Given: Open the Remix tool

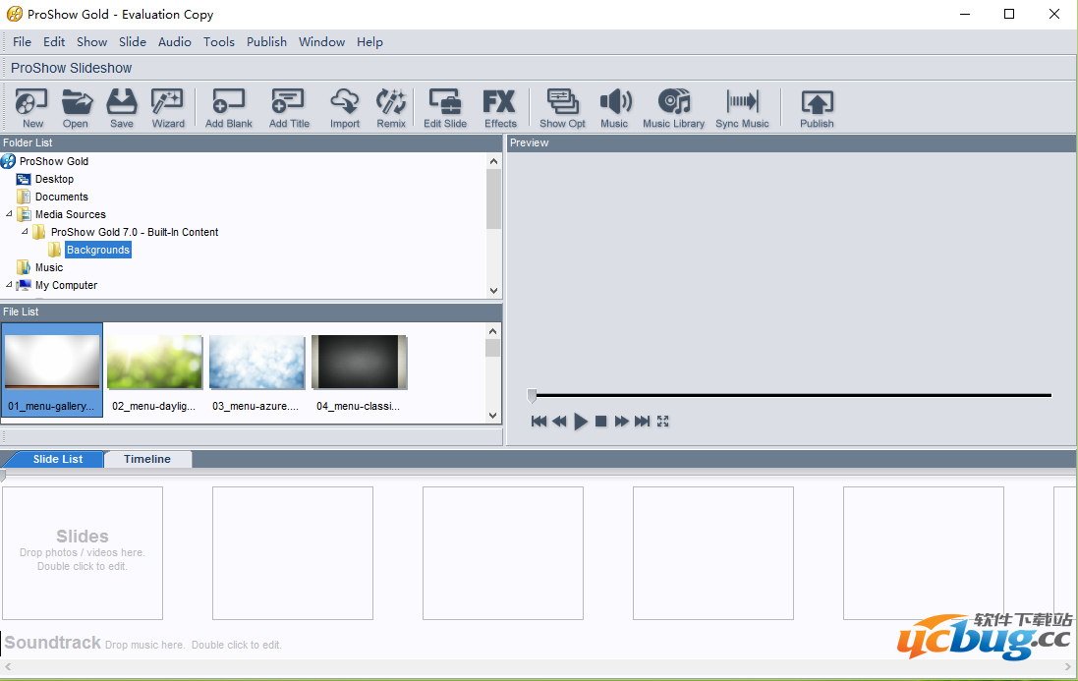Looking at the screenshot, I should click(x=391, y=107).
